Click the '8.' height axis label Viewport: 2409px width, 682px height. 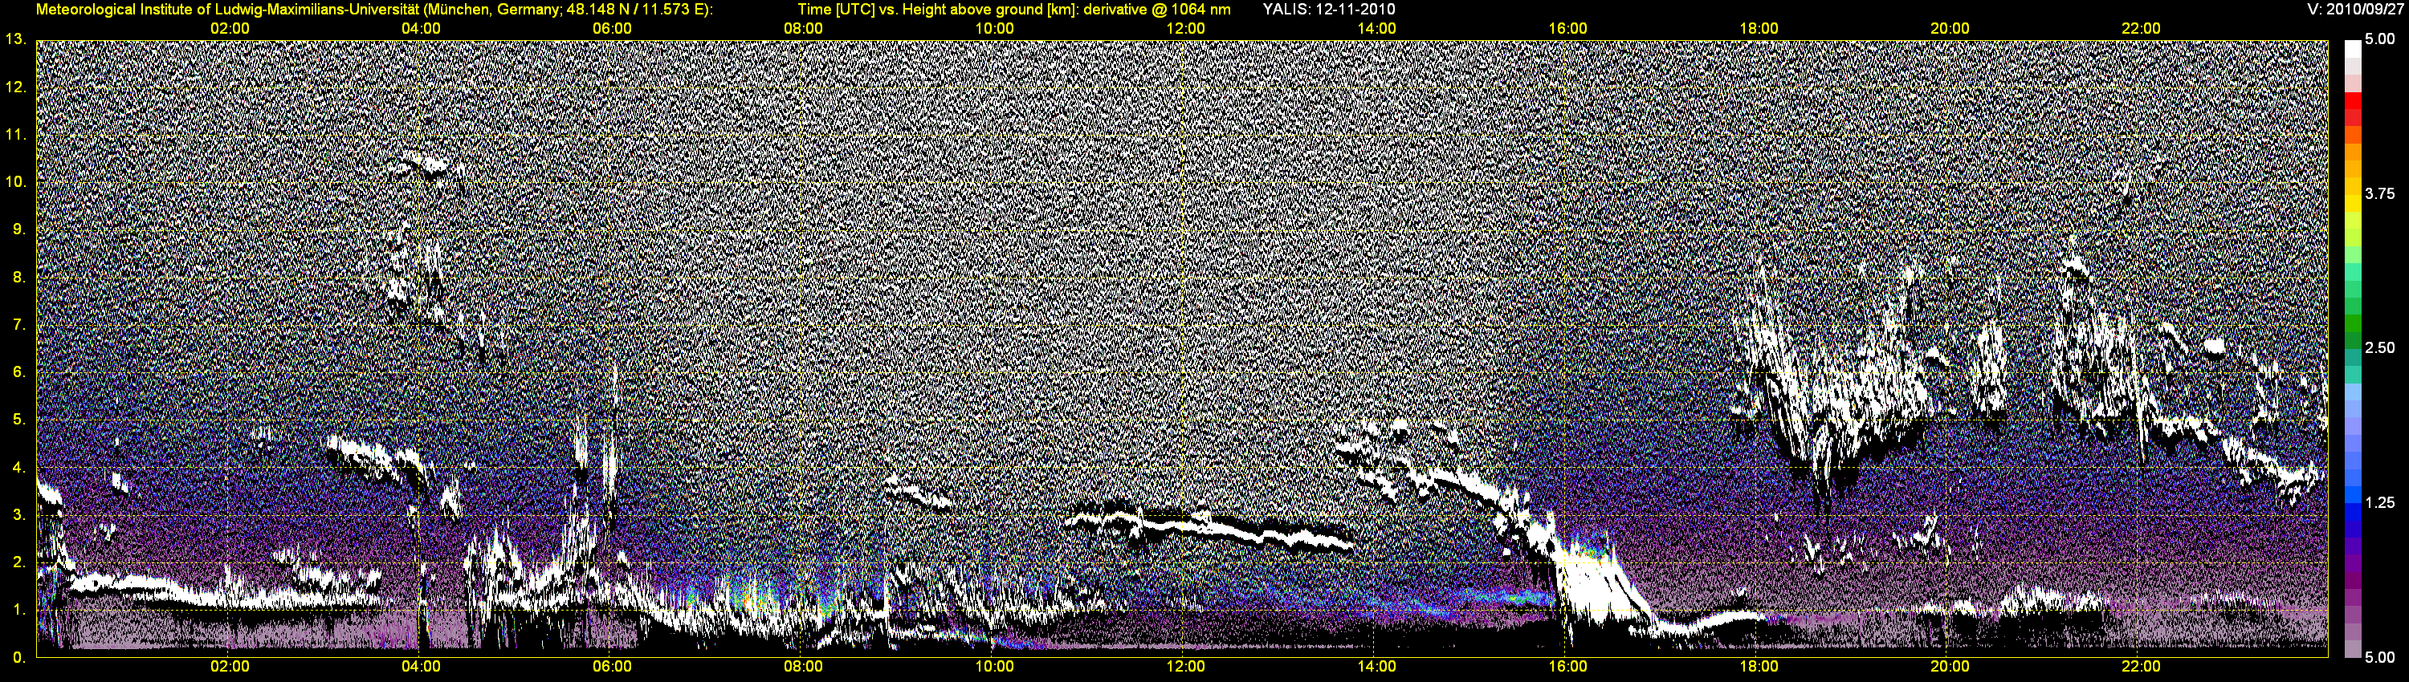(18, 277)
